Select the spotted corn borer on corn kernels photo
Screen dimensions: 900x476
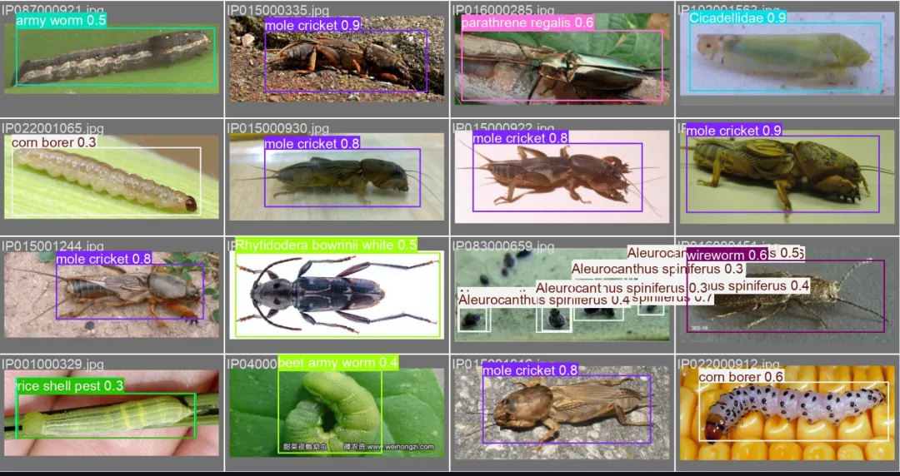pos(787,413)
